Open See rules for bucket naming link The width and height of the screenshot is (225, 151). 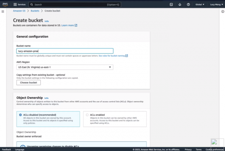pyautogui.click(x=112, y=56)
